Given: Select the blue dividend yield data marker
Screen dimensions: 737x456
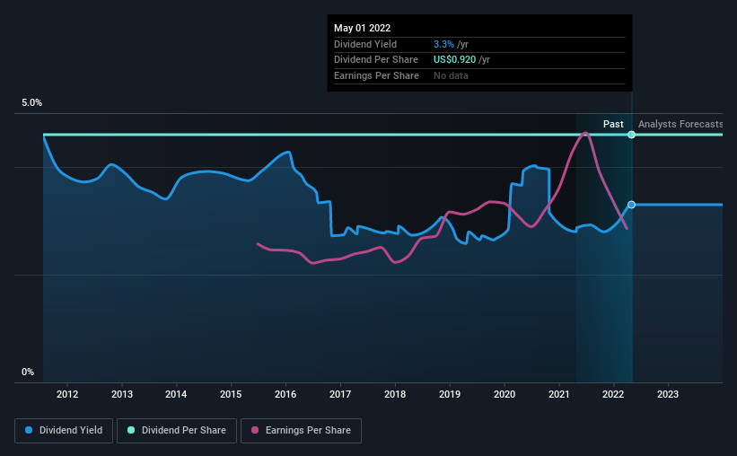Looking at the screenshot, I should click(632, 205).
